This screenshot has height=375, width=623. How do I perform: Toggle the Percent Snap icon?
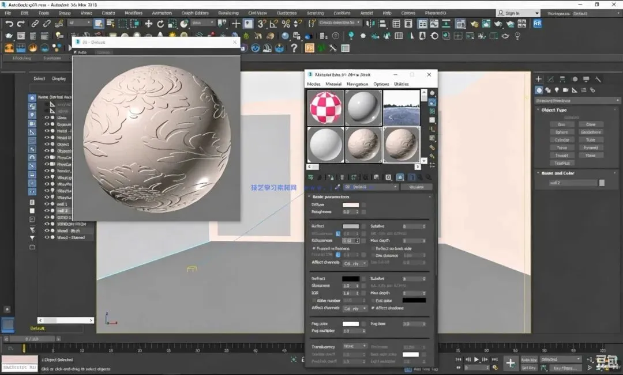tap(286, 24)
